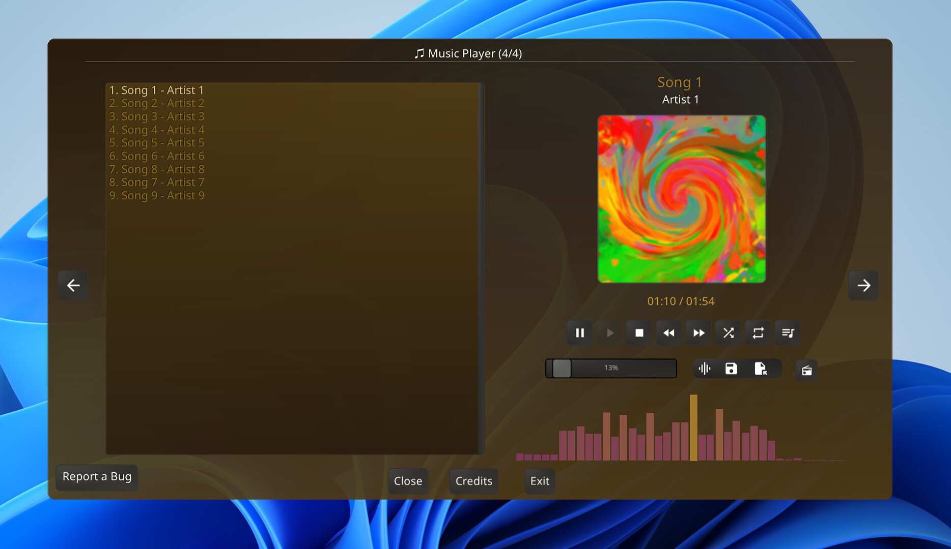Go to previous page with left arrow
The image size is (951, 549).
click(x=73, y=285)
